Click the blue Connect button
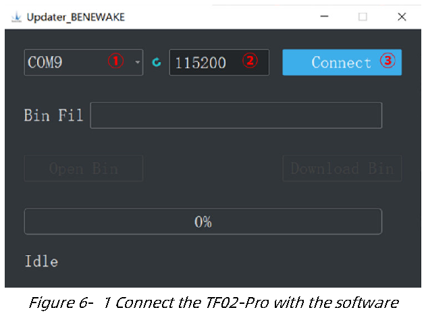 (x=342, y=62)
